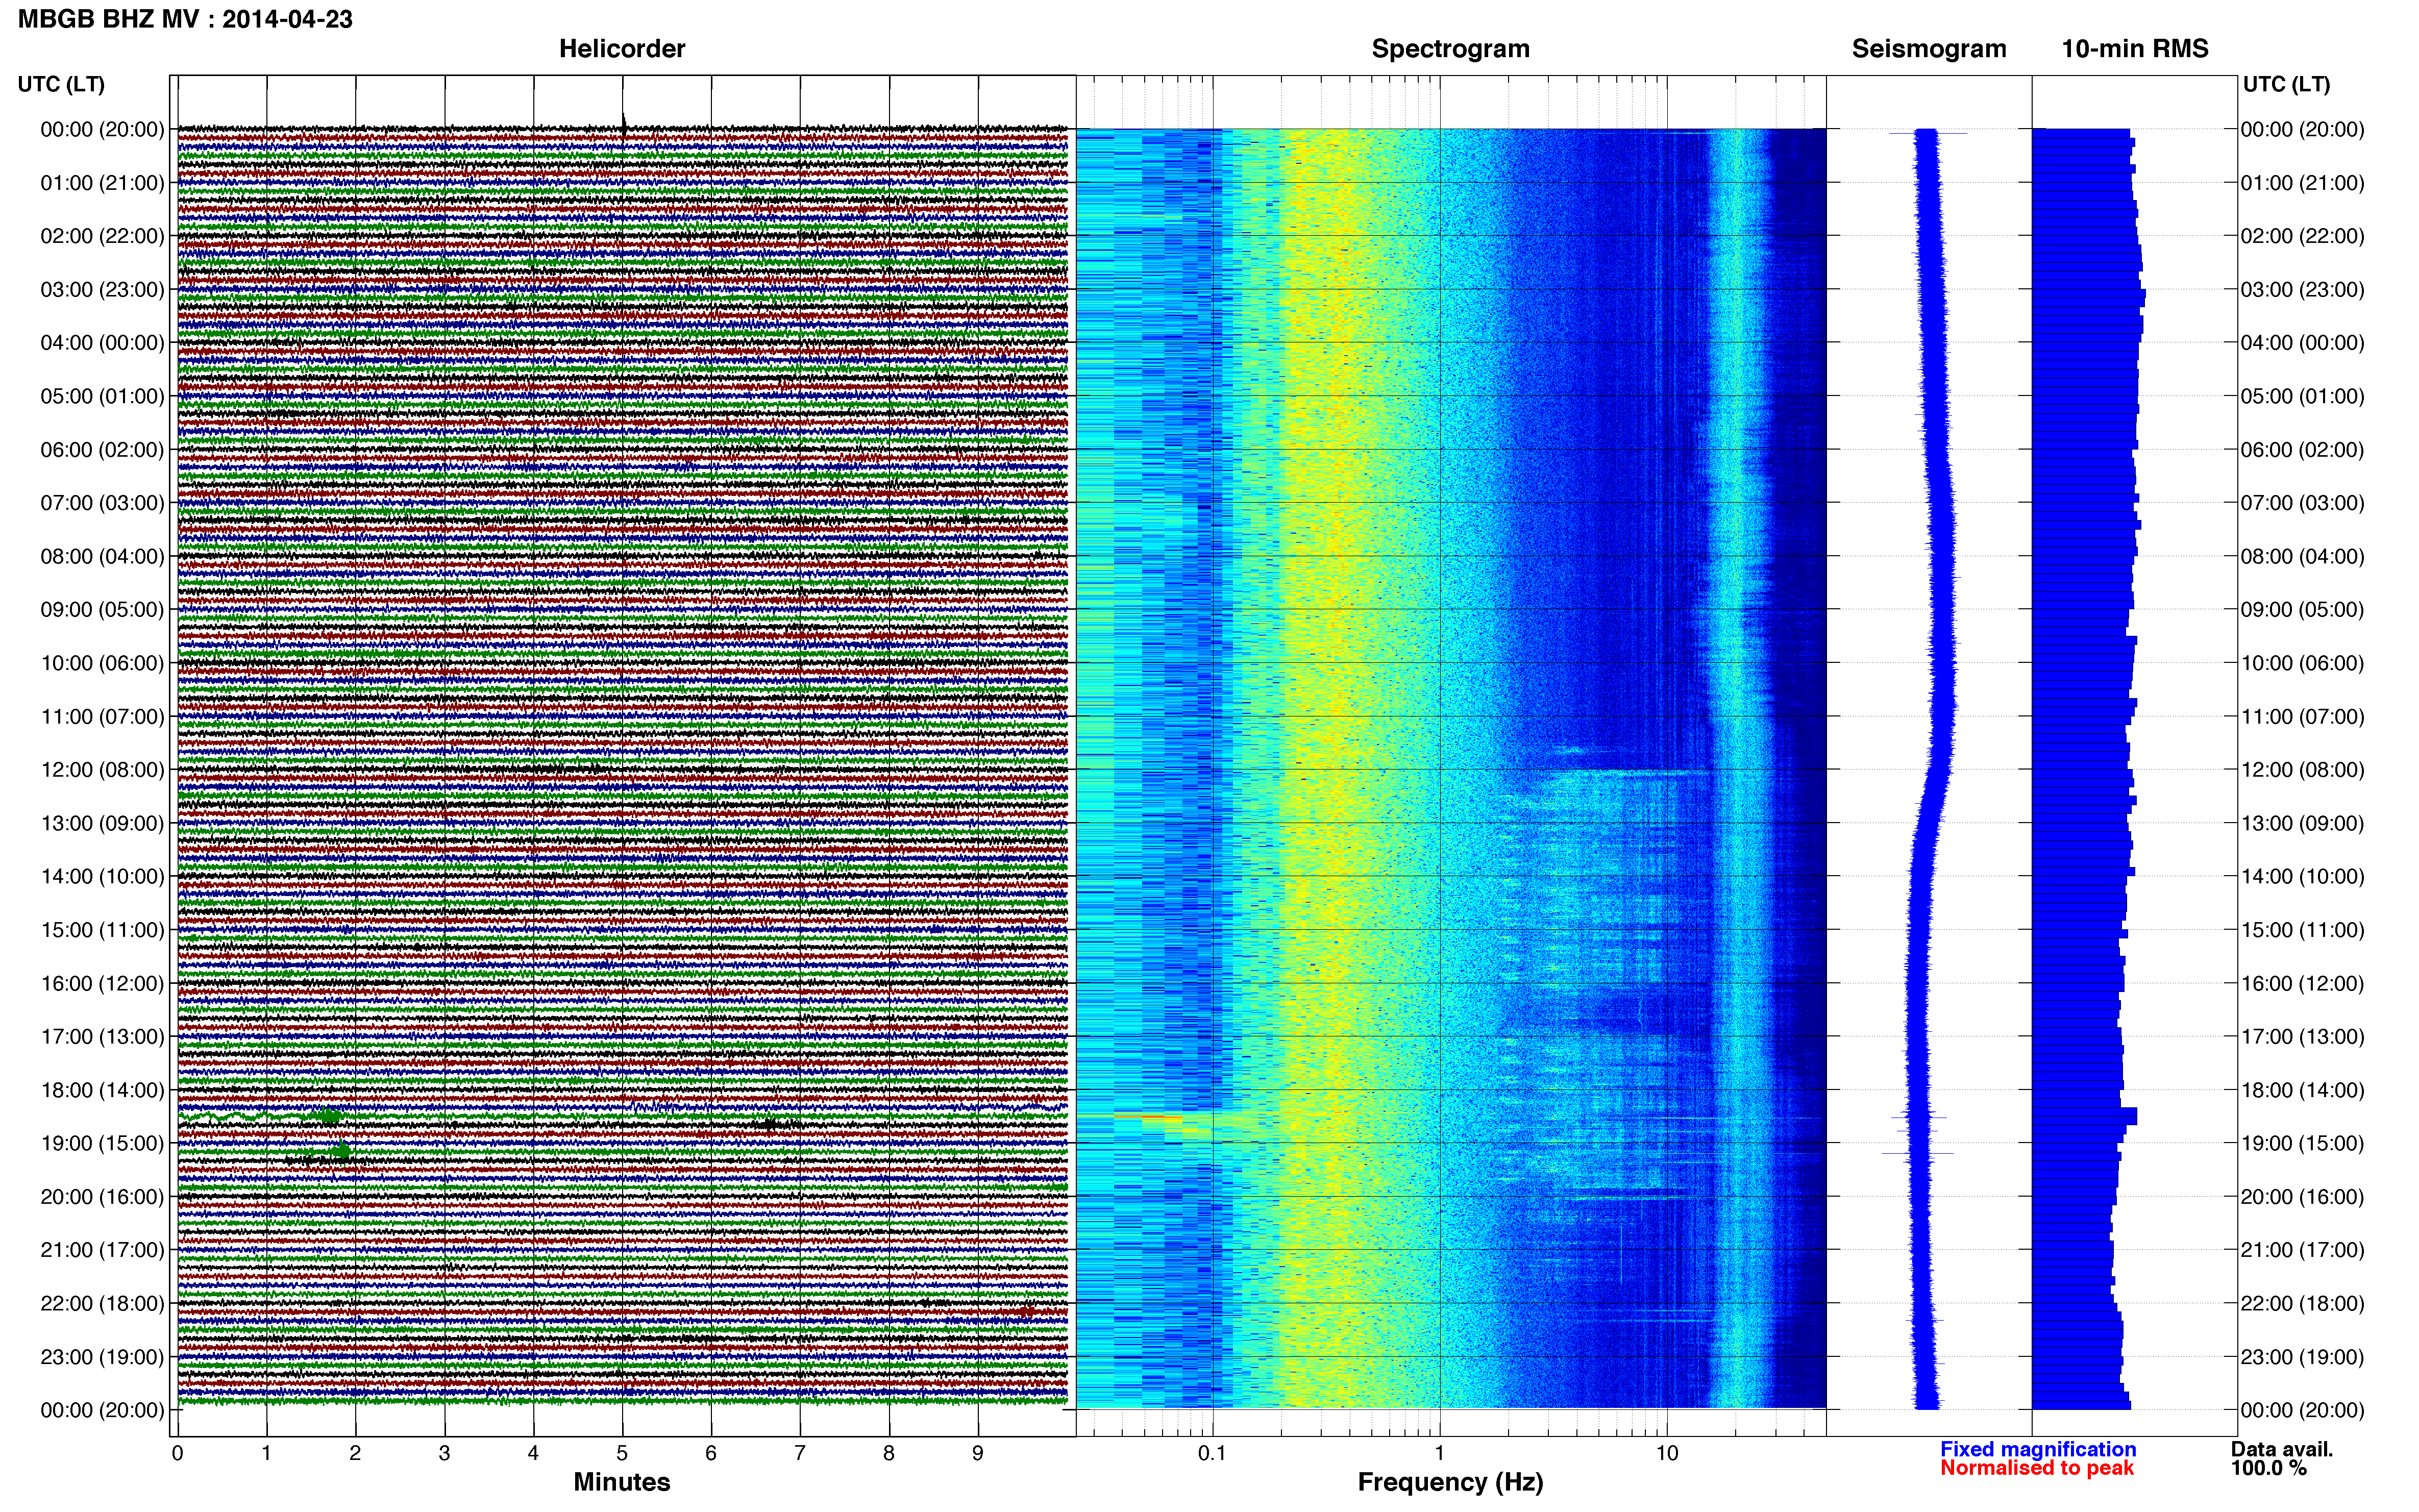Click the 03:00 (23:00) label beside the Helicorder
This screenshot has width=2419, height=1512.
tap(102, 290)
